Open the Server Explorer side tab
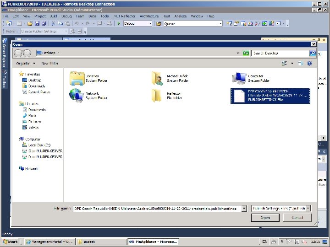This screenshot has width=330, height=247. click(4, 53)
